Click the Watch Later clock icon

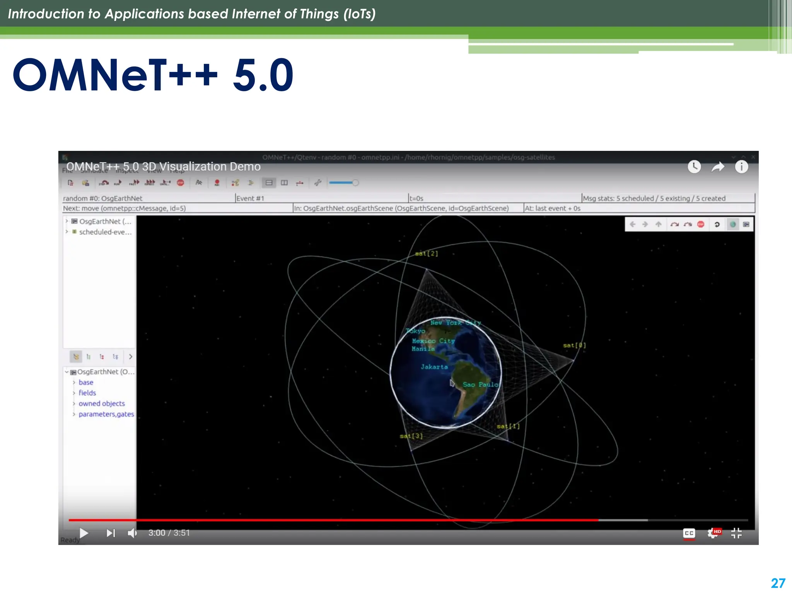(694, 167)
